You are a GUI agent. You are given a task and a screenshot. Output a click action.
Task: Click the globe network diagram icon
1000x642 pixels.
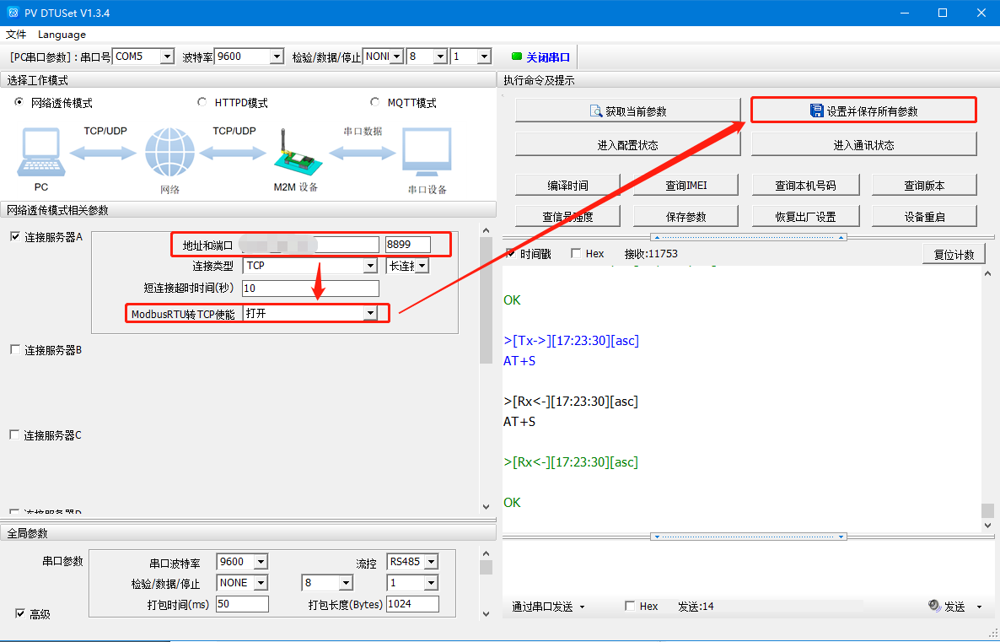169,152
